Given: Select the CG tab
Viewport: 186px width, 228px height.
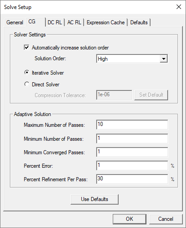Looking at the screenshot, I should pyautogui.click(x=35, y=22).
